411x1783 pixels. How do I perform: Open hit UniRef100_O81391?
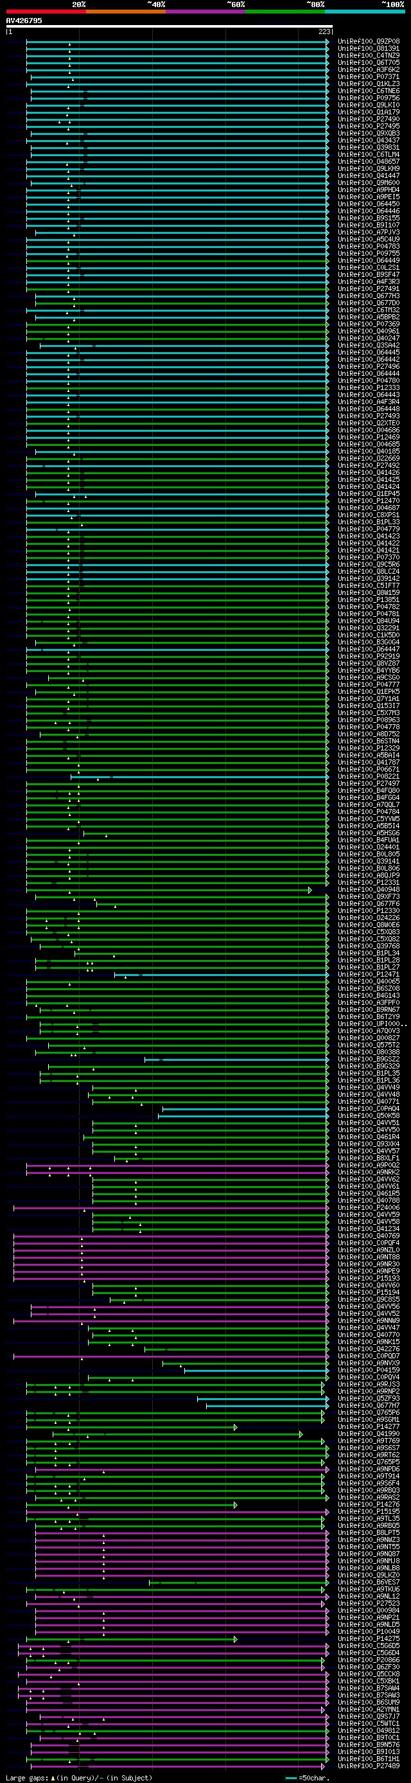[369, 48]
